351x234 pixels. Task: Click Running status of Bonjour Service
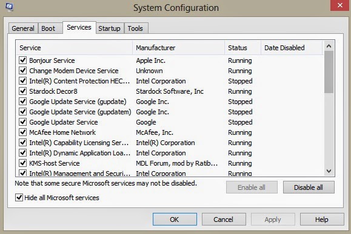(240, 60)
